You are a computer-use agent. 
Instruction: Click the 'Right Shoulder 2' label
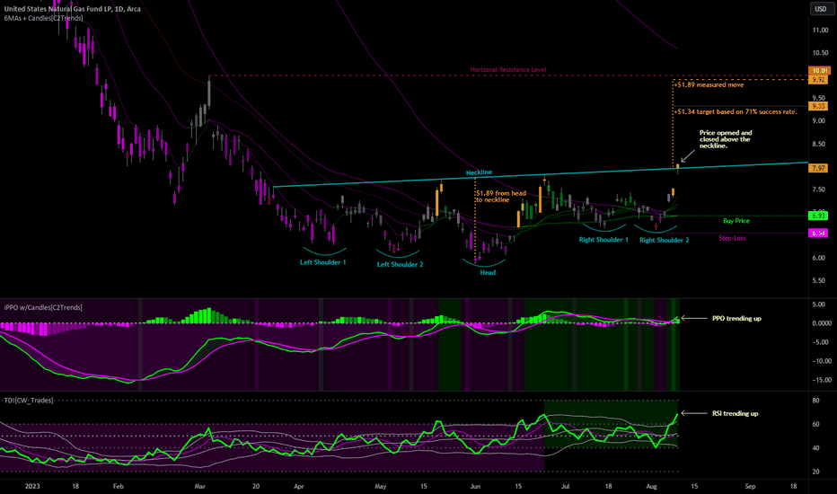tap(664, 241)
